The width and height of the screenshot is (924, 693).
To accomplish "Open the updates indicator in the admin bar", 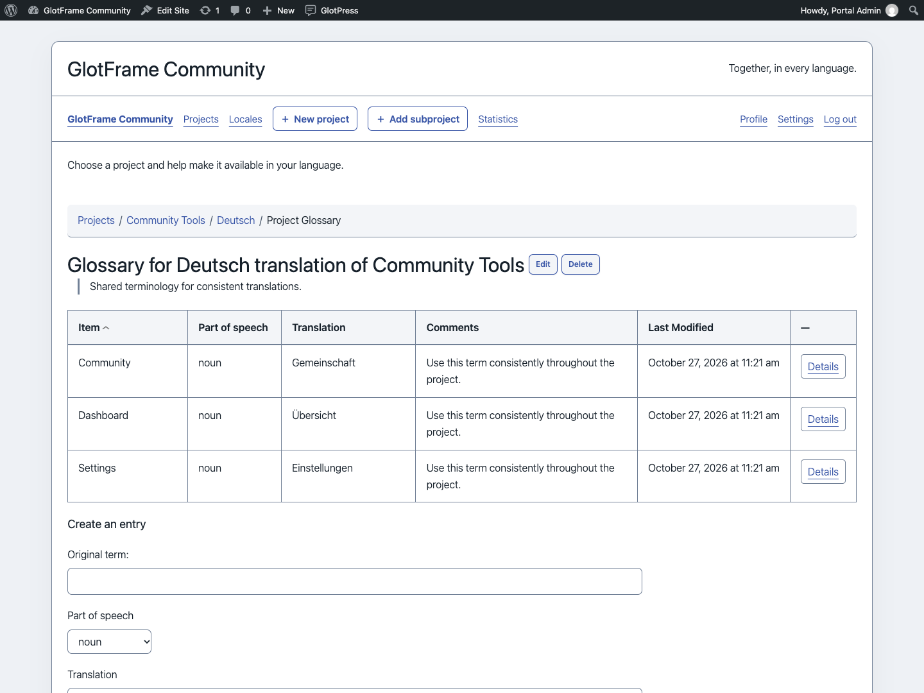I will tap(210, 10).
